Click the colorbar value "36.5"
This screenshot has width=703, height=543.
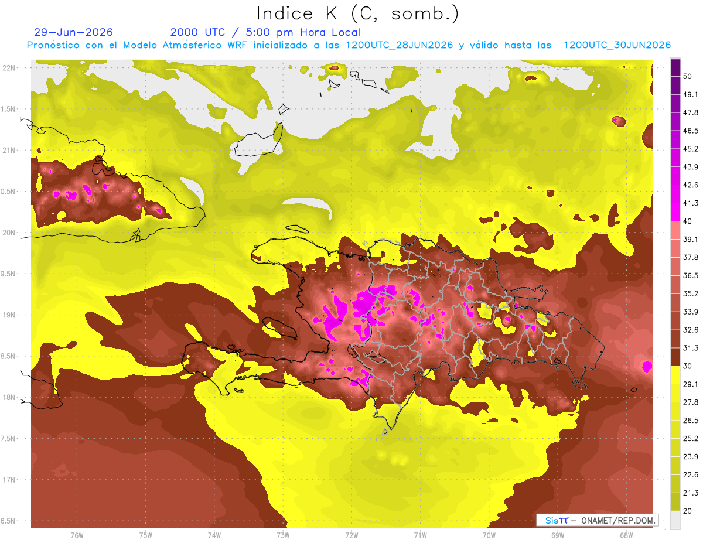[x=690, y=275]
